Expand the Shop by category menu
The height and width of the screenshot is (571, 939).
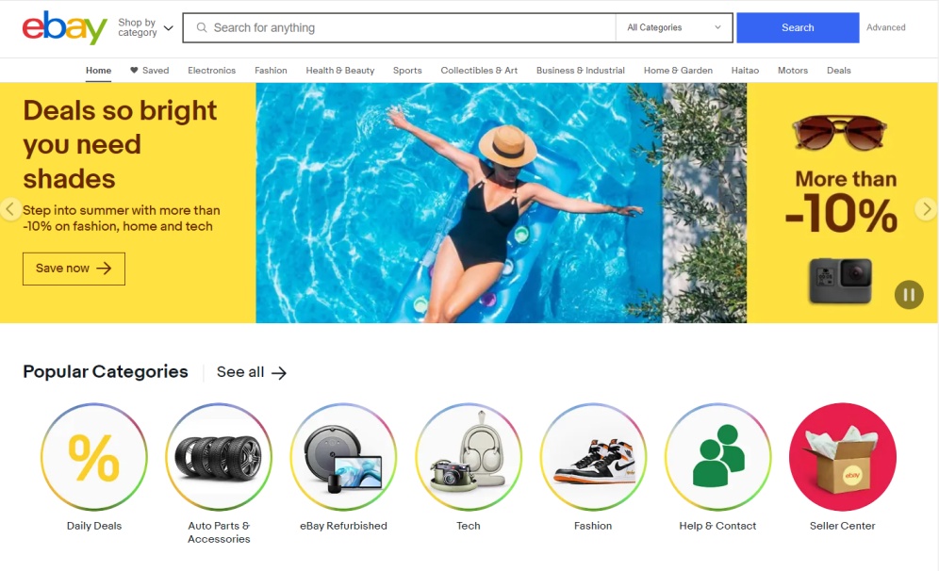(x=145, y=27)
